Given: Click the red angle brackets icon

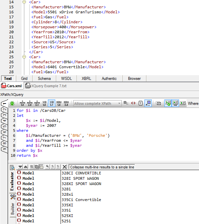Looking at the screenshot, I should pos(133,103).
